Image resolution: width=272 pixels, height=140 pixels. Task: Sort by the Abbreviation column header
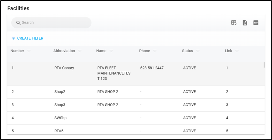(64, 51)
